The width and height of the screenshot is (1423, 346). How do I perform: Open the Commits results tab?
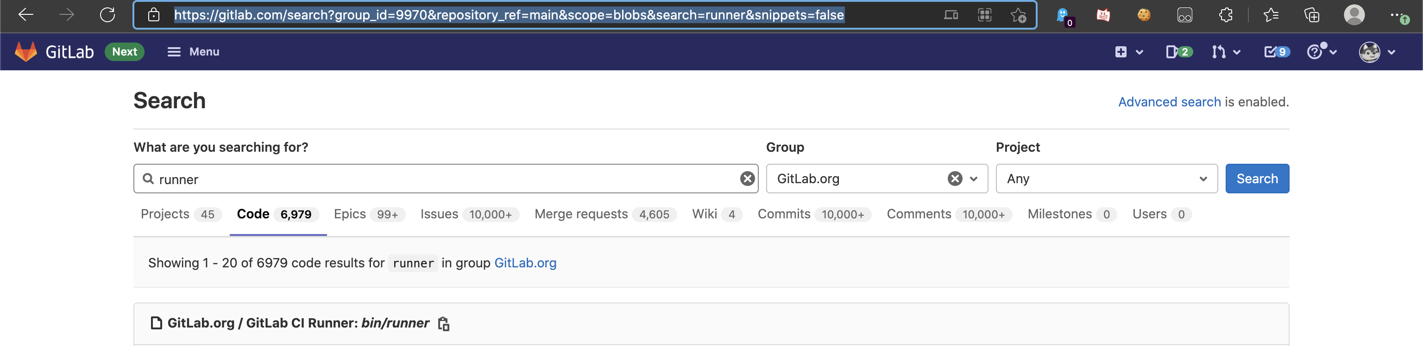(x=814, y=214)
